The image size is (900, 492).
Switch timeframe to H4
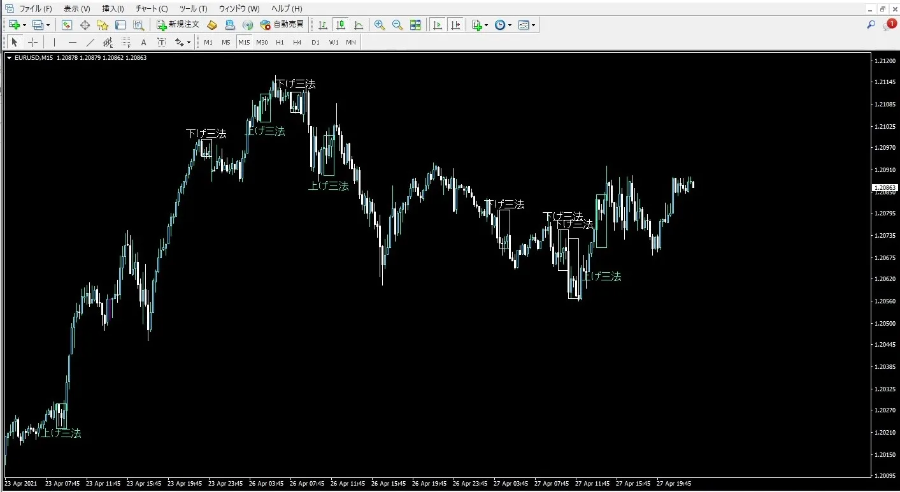click(297, 42)
